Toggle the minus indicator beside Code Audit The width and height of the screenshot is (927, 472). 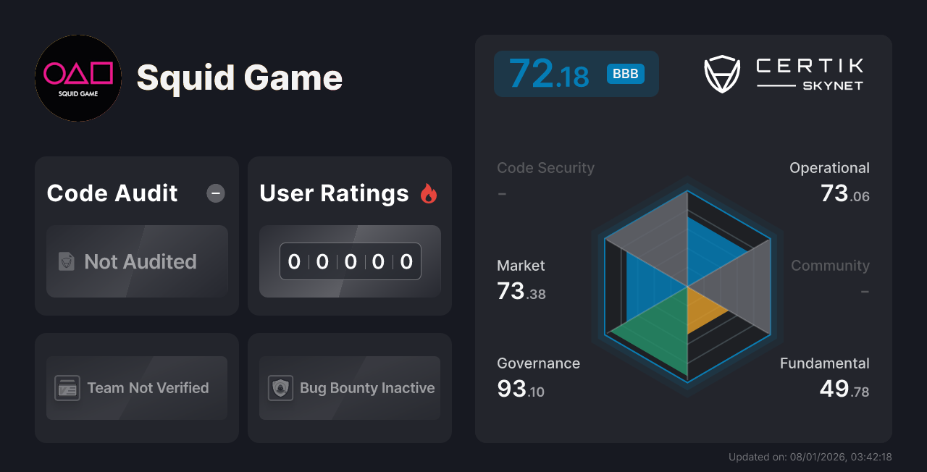point(215,193)
